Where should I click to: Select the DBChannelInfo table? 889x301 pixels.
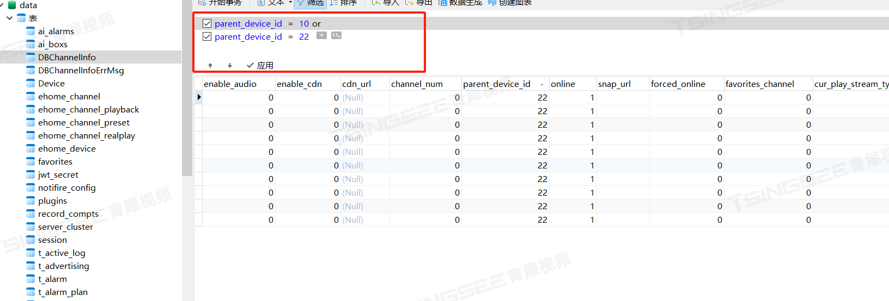pos(67,57)
